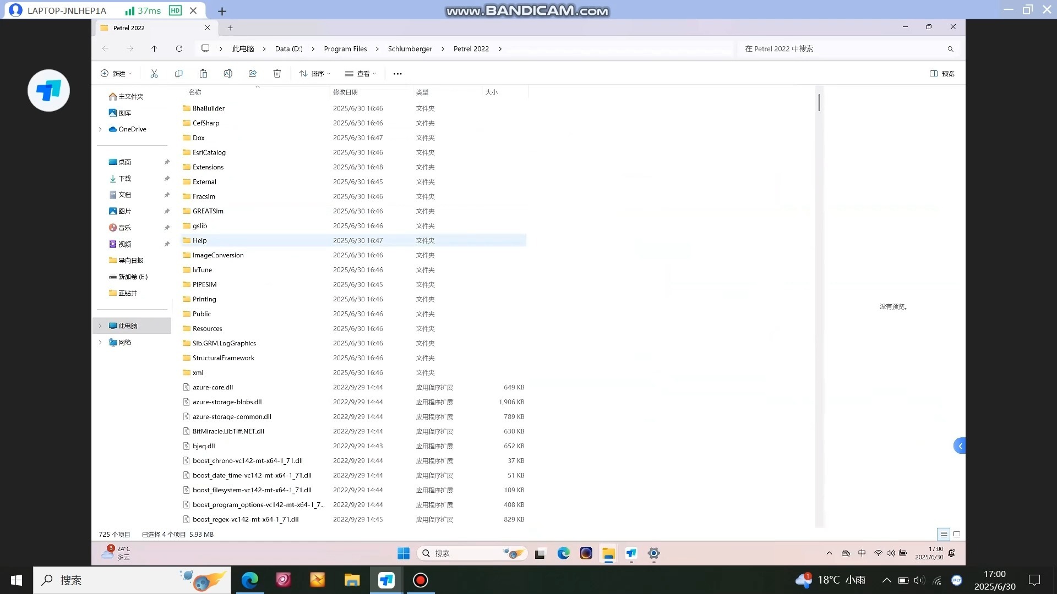
Task: Open the 排序 sort dropdown
Action: pos(315,73)
